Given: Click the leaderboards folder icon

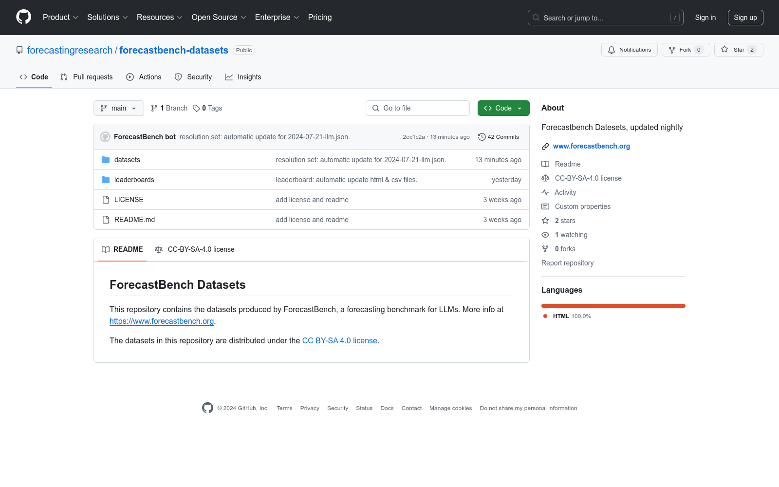Looking at the screenshot, I should pos(106,180).
